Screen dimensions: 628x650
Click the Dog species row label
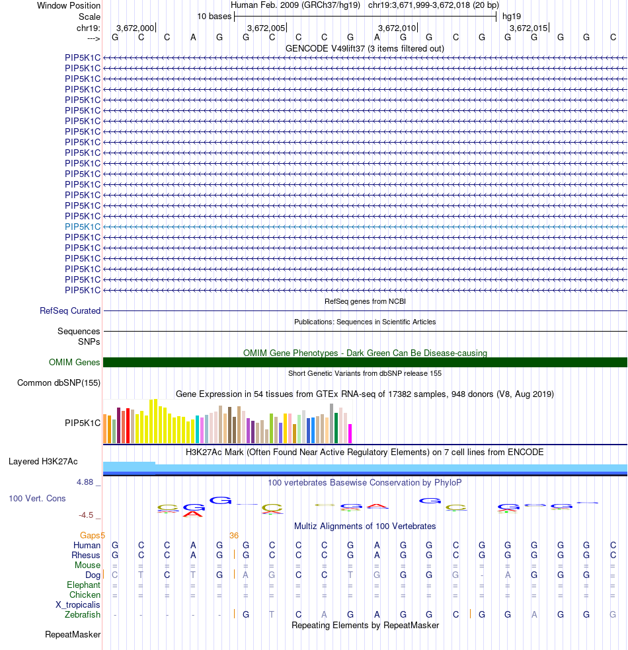click(93, 575)
